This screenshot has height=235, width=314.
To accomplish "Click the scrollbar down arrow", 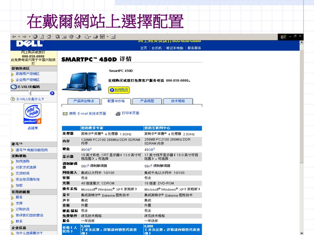I will pos(302,233).
